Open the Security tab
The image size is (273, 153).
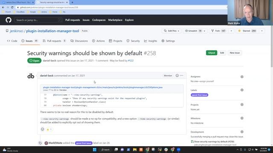(133, 41)
